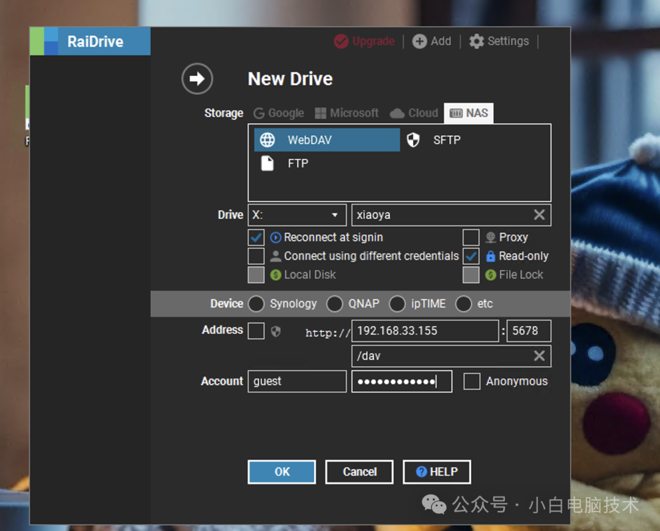Click the blue Read-only lock icon

pos(490,256)
